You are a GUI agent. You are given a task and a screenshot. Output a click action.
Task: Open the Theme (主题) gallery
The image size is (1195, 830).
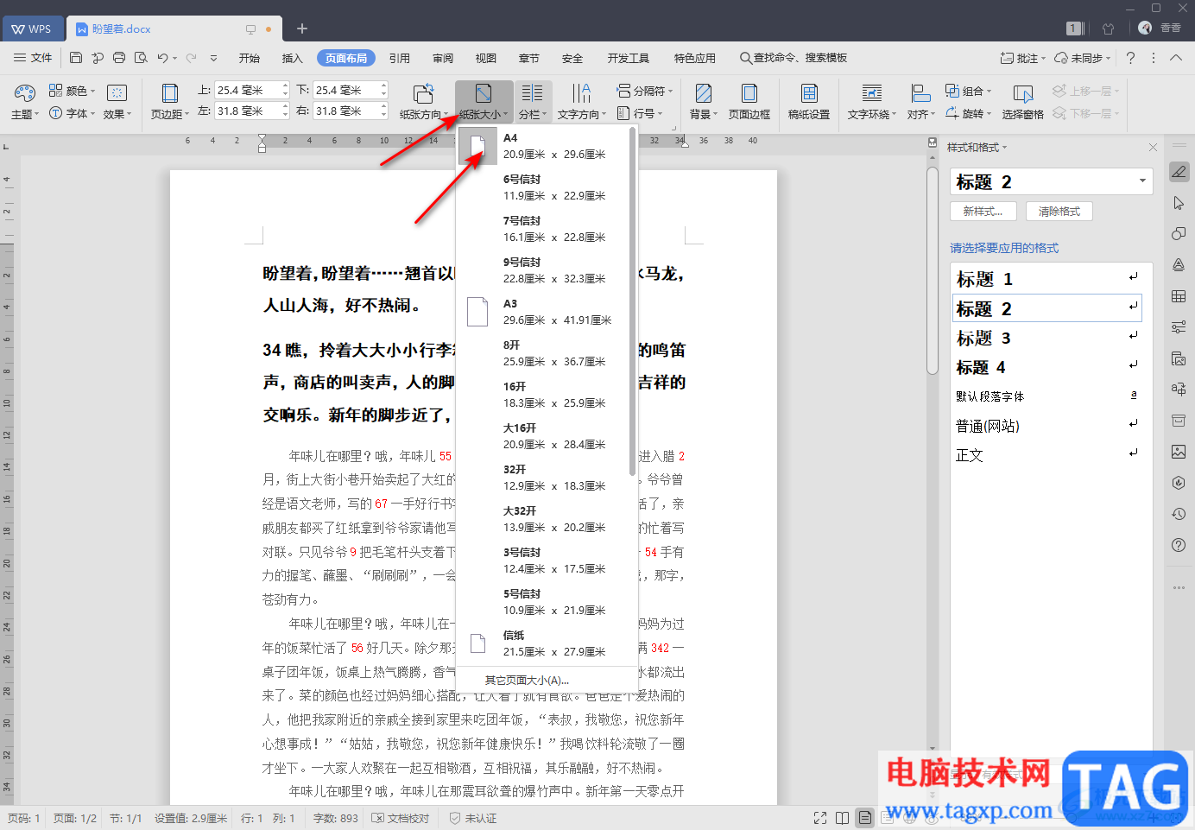pyautogui.click(x=24, y=101)
